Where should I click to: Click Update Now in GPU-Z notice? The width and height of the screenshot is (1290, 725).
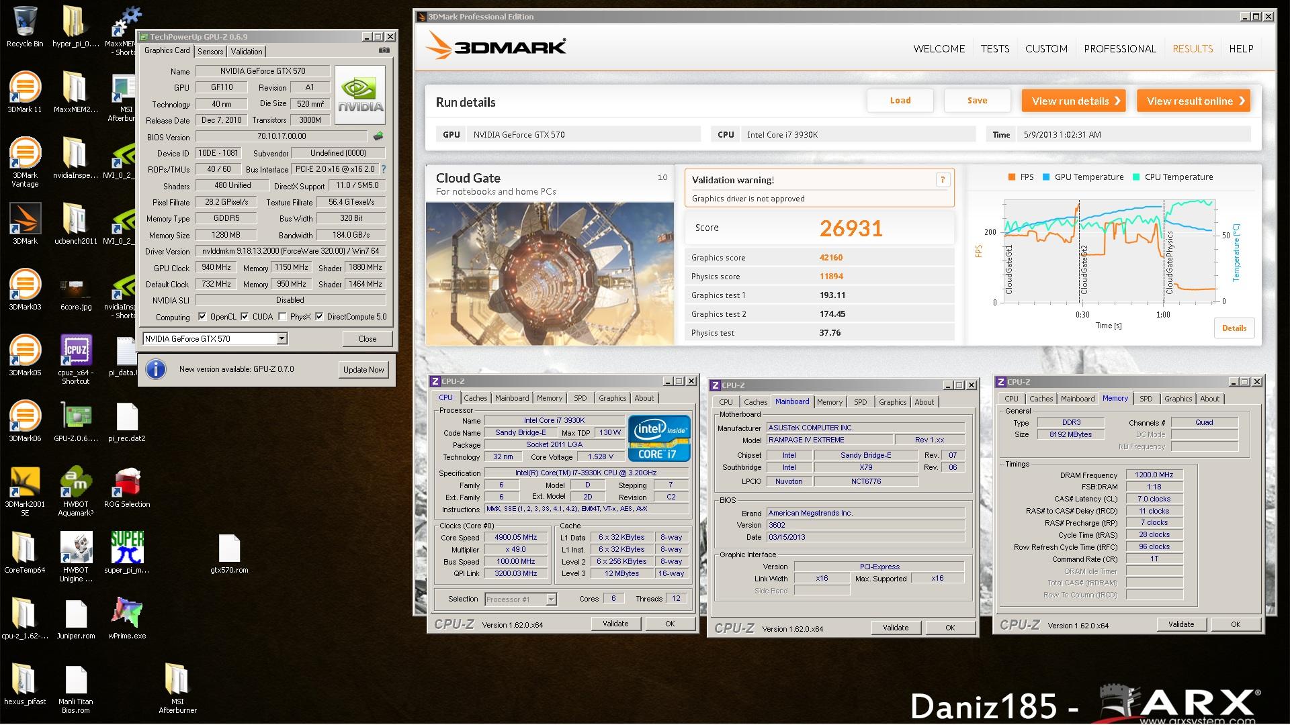(x=363, y=370)
